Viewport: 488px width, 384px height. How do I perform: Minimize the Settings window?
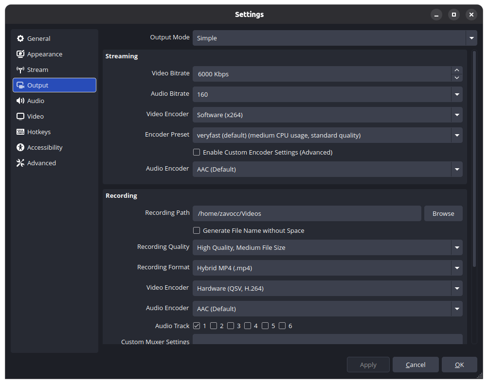tap(436, 15)
